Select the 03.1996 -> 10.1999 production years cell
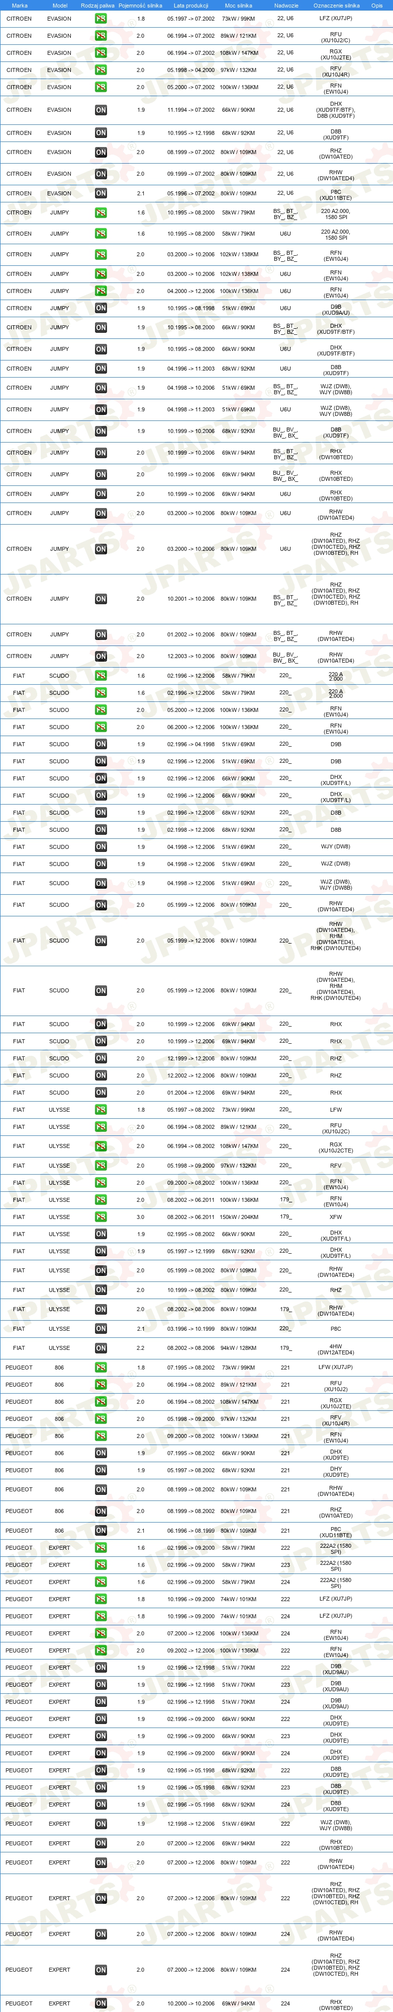The width and height of the screenshot is (393, 2012). [190, 1329]
